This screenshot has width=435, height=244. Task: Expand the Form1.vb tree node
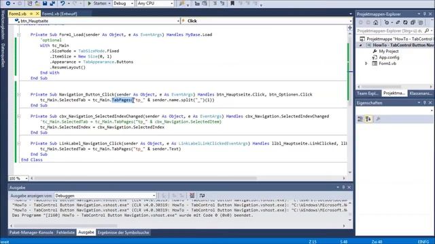(x=366, y=63)
